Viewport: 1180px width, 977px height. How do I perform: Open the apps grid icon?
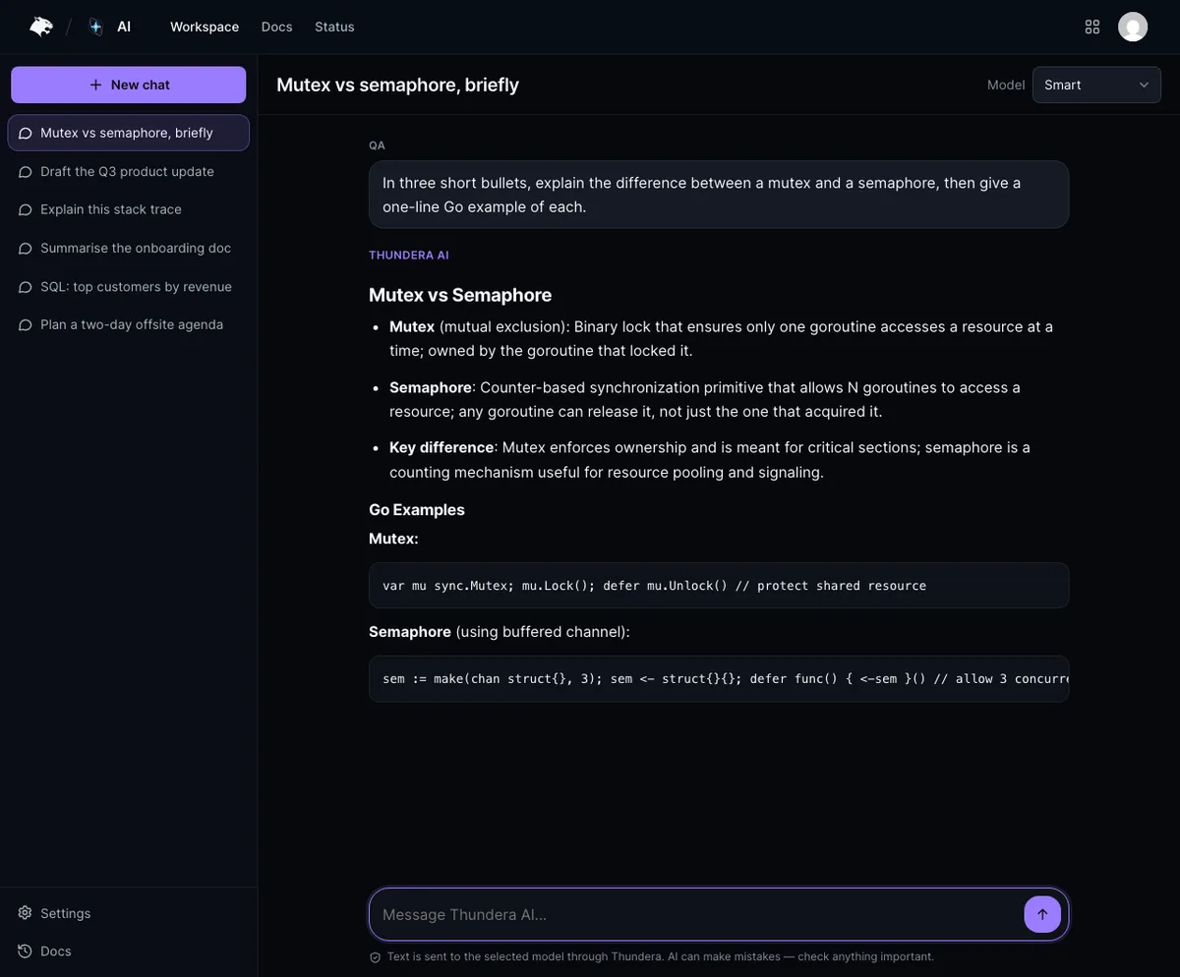pos(1091,27)
